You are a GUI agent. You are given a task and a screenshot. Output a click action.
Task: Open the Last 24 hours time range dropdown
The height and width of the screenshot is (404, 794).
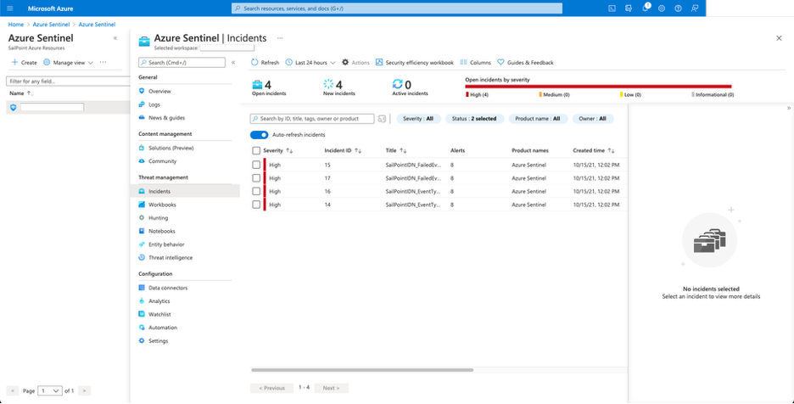point(310,62)
